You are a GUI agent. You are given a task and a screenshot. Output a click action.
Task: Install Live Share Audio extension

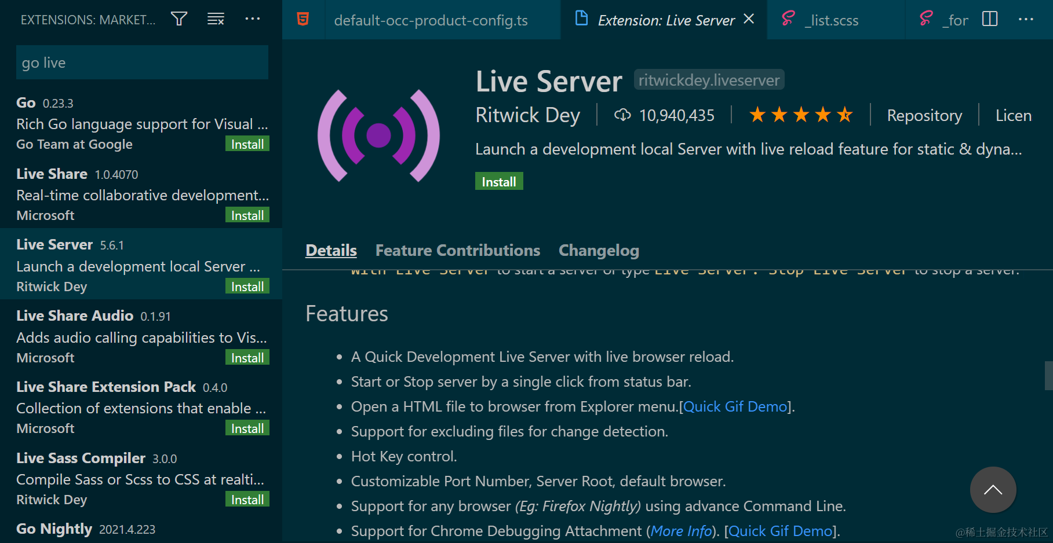coord(247,358)
